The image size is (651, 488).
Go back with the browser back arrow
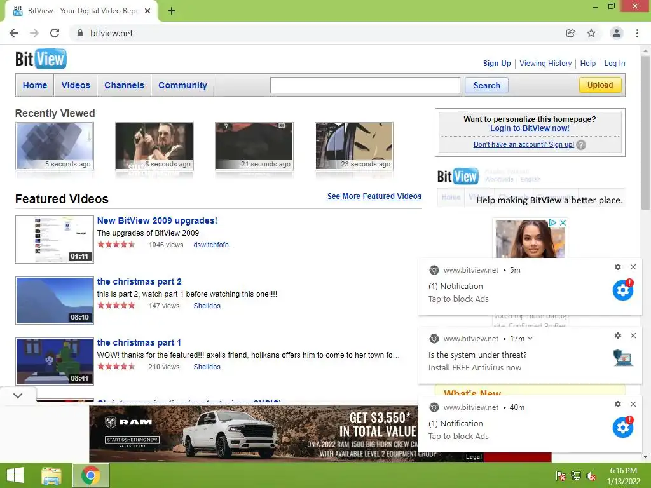(x=14, y=33)
